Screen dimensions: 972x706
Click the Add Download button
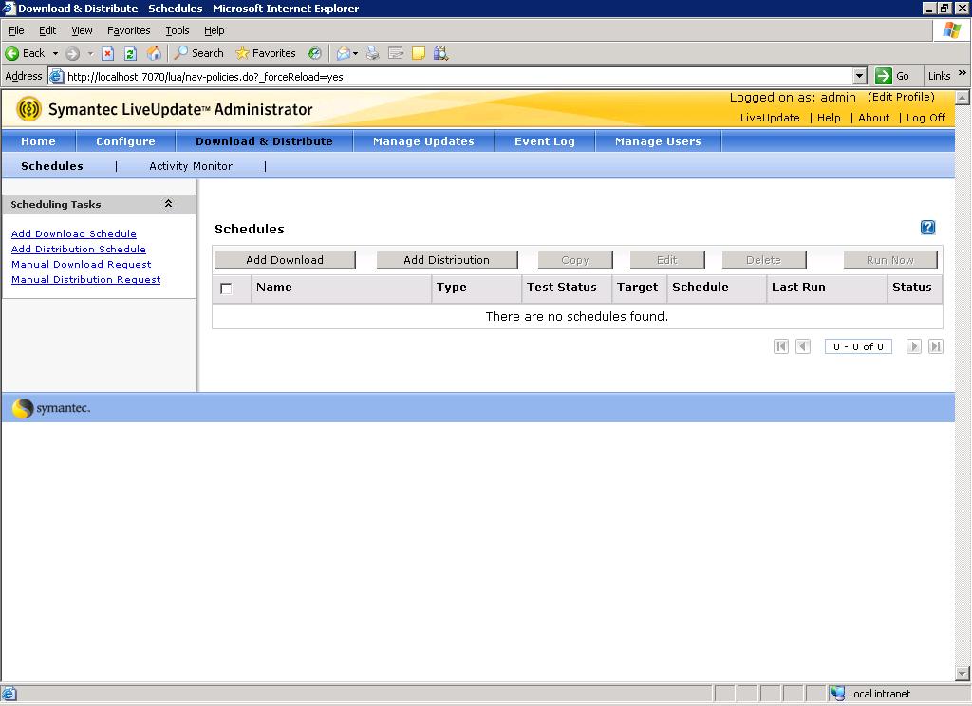point(283,259)
